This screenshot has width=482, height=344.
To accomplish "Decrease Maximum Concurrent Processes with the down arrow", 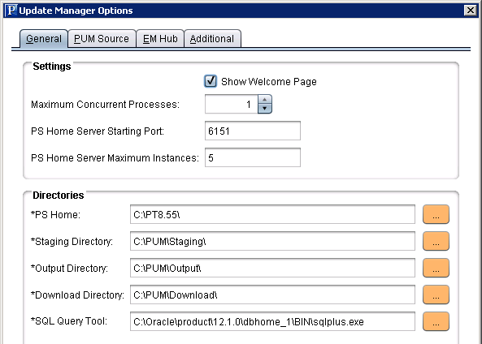I will (x=265, y=109).
